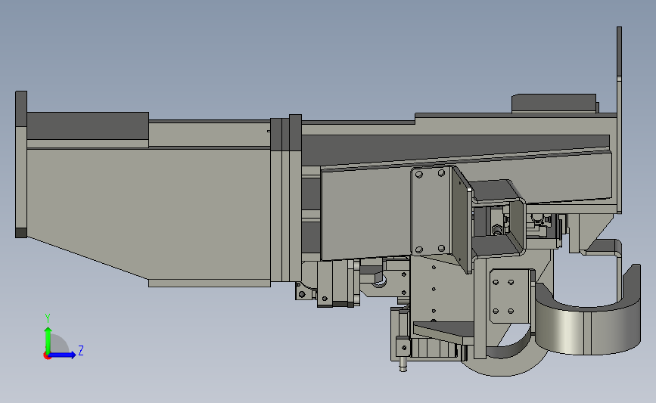The image size is (656, 403).
Task: Click the red origin ball of the axis triad
Action: (x=47, y=356)
